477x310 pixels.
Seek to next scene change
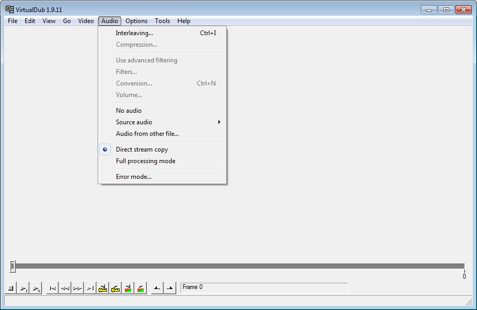tap(141, 288)
